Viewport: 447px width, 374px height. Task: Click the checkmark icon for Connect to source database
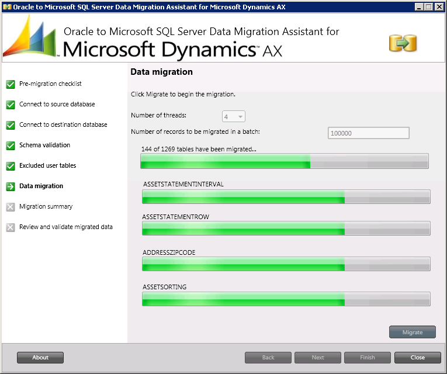(x=11, y=105)
